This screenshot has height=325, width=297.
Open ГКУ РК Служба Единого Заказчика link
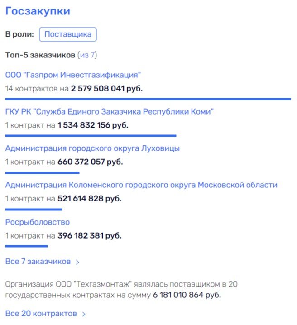coord(109,111)
